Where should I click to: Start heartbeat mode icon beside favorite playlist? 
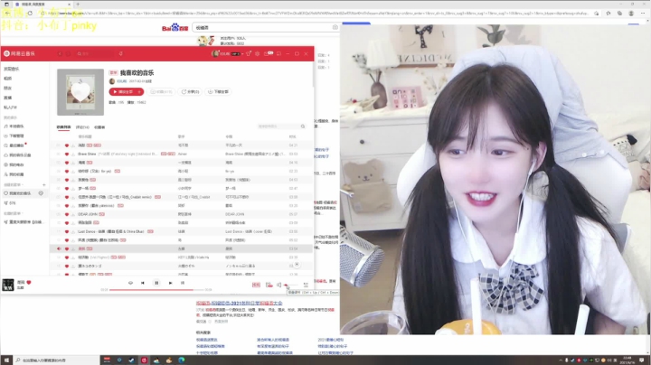coord(41,193)
